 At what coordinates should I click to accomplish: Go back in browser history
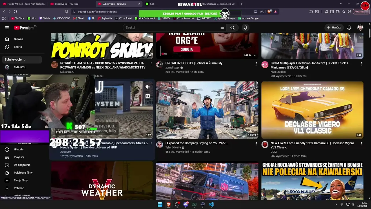coord(4,12)
